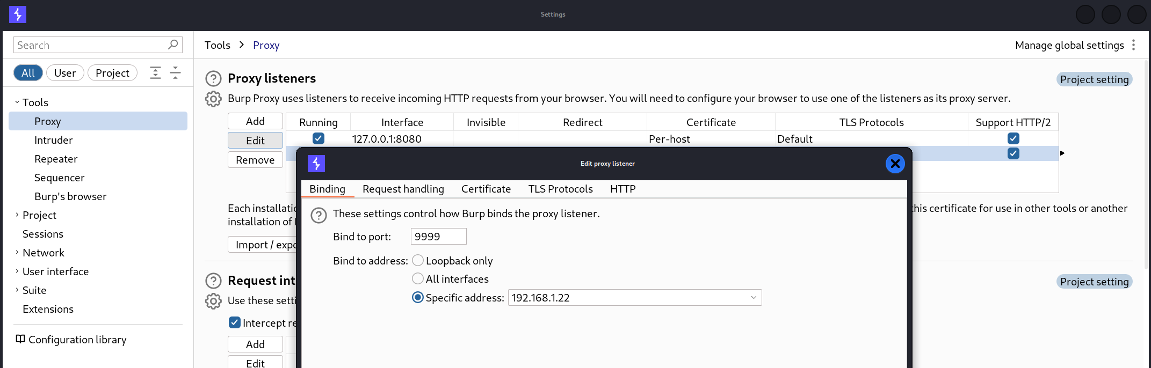The width and height of the screenshot is (1151, 368).
Task: Open Proxy listeners gear options
Action: tap(213, 99)
